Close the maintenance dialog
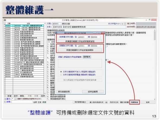Screen dimensions: 160x120 pyautogui.click(x=103, y=33)
